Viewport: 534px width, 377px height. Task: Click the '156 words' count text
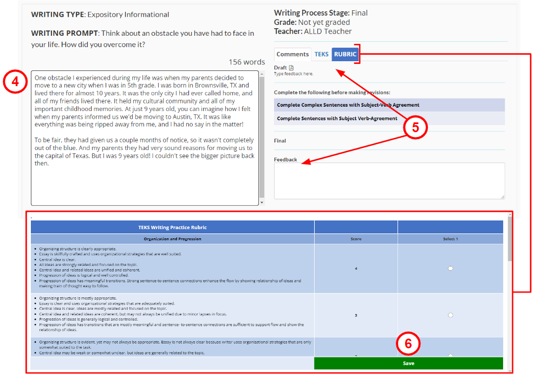[x=246, y=62]
